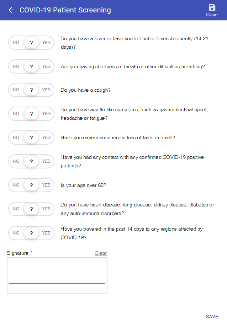Select YES for shortness of breath
This screenshot has height=323, width=227.
46,66
